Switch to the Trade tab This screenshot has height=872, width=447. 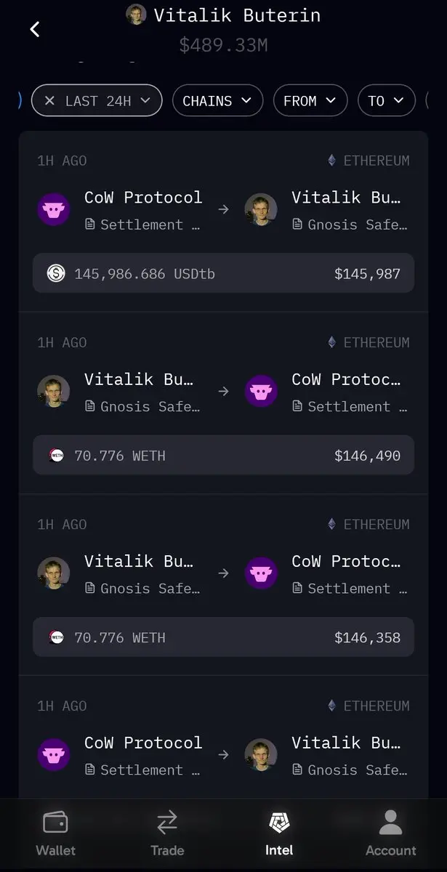pyautogui.click(x=167, y=833)
